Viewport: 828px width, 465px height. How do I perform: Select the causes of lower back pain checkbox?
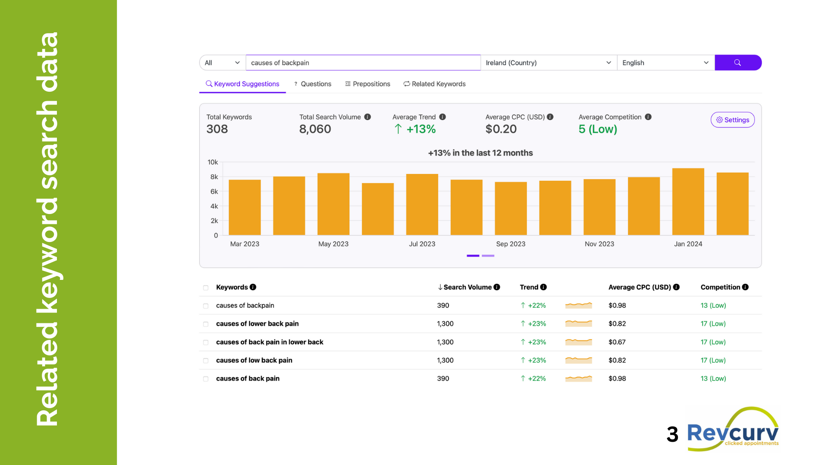(x=206, y=324)
